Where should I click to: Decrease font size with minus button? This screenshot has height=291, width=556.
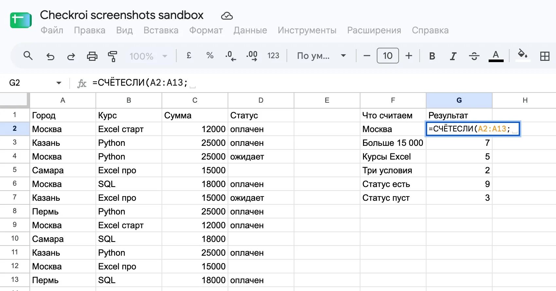click(x=367, y=56)
